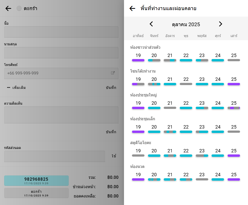
Task: Click บันทึก button below comment box
Action: click(x=111, y=132)
